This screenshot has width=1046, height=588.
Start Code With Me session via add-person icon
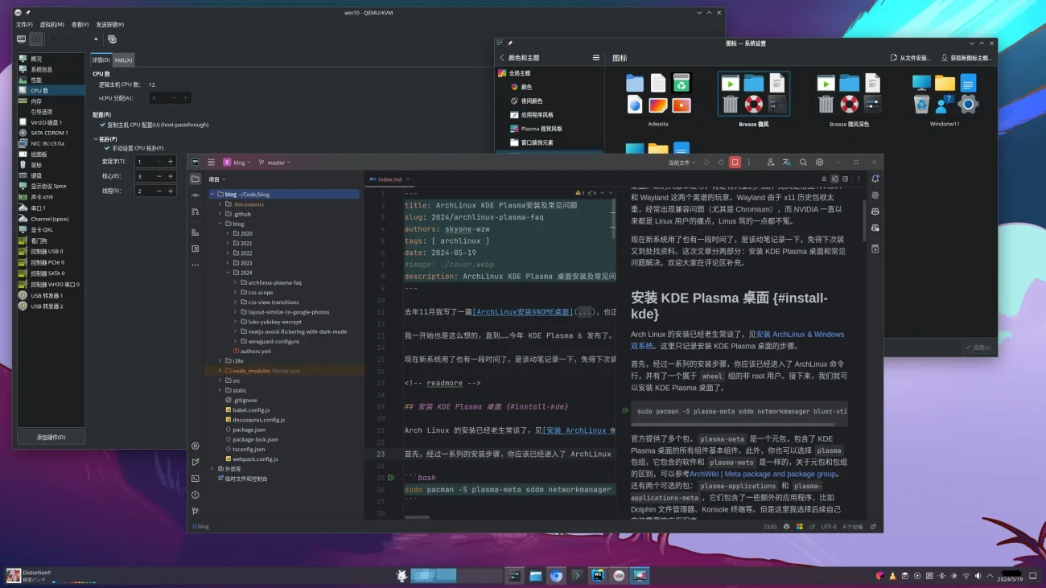click(x=771, y=162)
